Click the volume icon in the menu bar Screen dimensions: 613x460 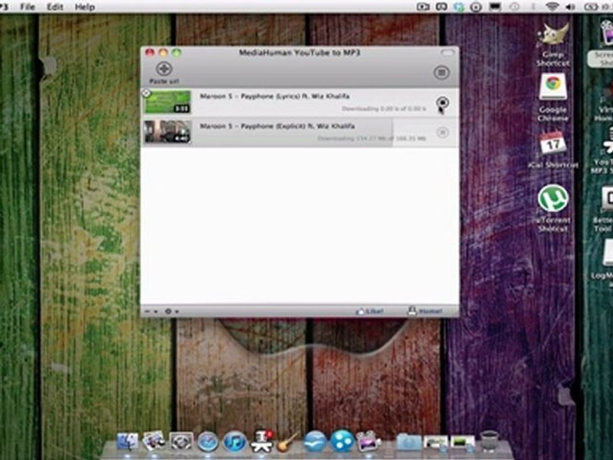coord(570,6)
